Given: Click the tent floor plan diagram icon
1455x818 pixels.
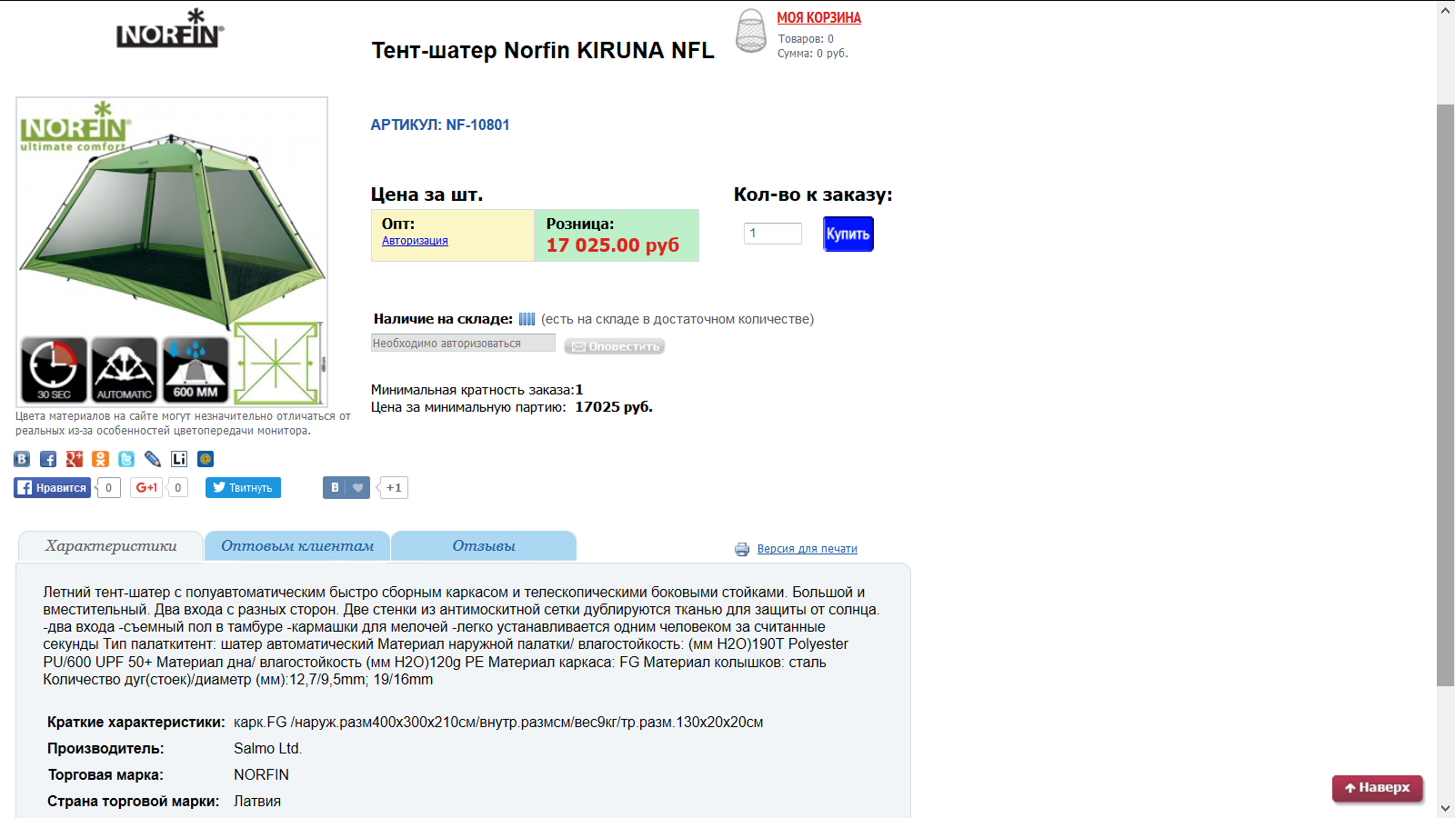Looking at the screenshot, I should click(278, 364).
